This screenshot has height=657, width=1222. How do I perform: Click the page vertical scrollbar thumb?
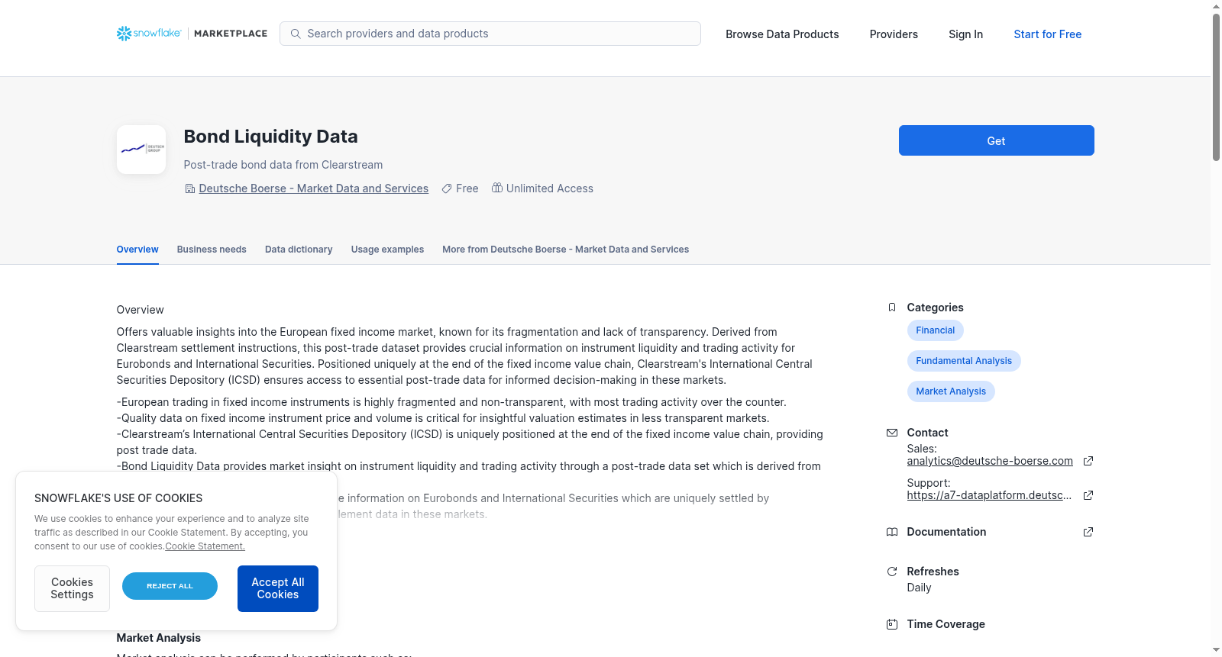click(x=1216, y=87)
